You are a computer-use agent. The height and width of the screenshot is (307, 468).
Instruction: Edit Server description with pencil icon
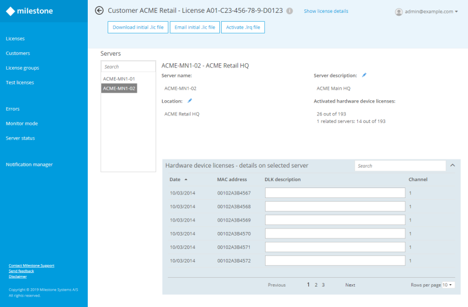[x=364, y=75]
